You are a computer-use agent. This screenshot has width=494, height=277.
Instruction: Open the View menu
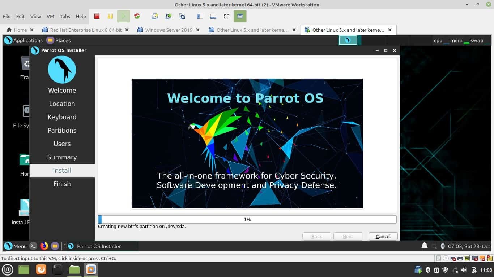pyautogui.click(x=35, y=16)
